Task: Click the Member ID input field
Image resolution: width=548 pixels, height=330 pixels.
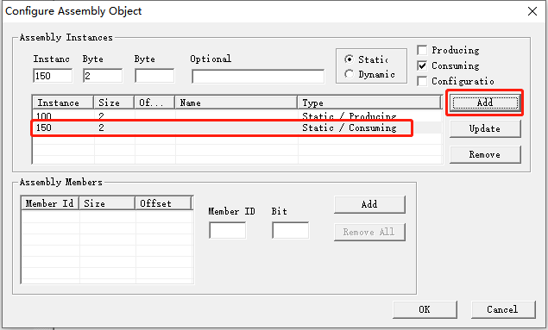Action: [228, 231]
